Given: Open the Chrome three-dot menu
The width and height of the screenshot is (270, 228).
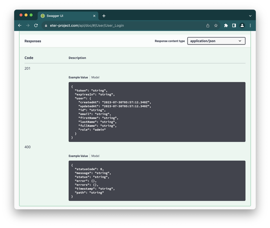Looking at the screenshot, I should (250, 25).
